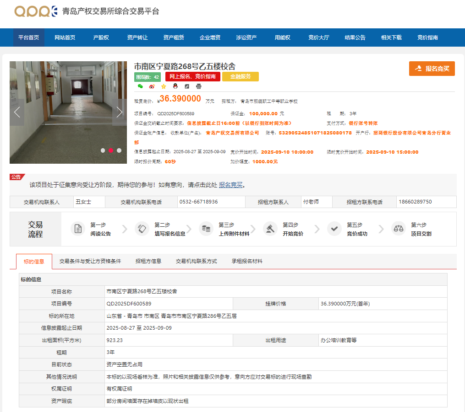The height and width of the screenshot is (412, 465).
Task: Click the 竞价成功 checkmark icon
Action: pyautogui.click(x=334, y=229)
